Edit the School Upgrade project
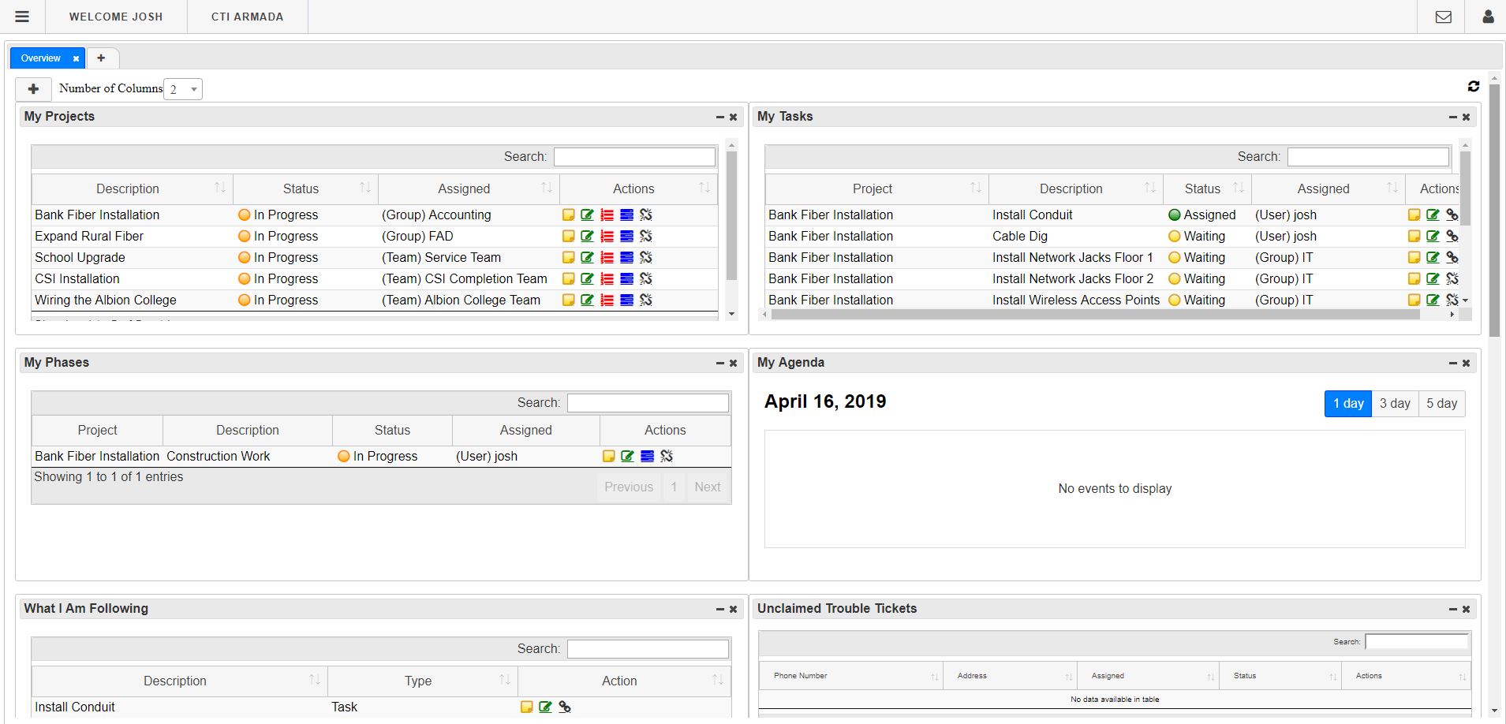The height and width of the screenshot is (724, 1506). click(587, 257)
